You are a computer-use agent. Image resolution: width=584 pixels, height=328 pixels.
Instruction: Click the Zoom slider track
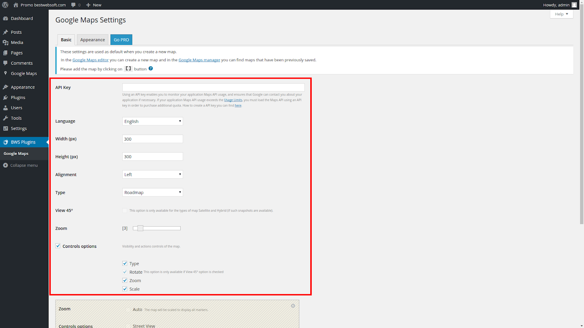(157, 228)
